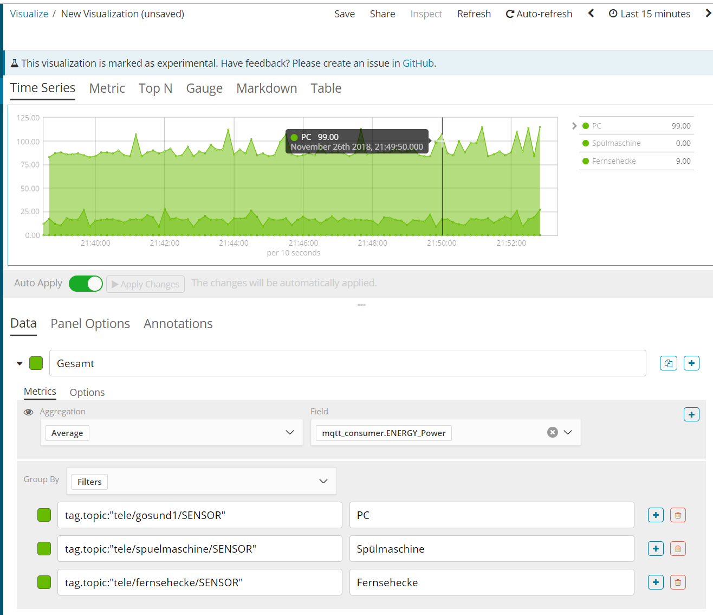Toggle metric visibility with the eye icon

(x=29, y=412)
